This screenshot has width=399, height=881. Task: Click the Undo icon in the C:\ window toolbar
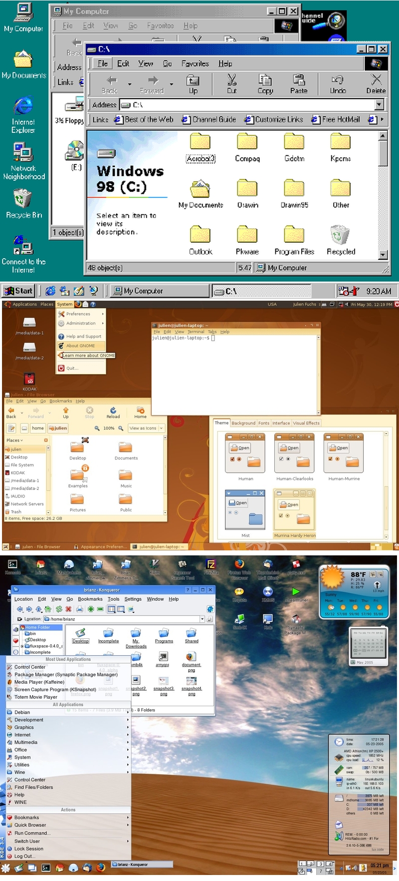338,83
